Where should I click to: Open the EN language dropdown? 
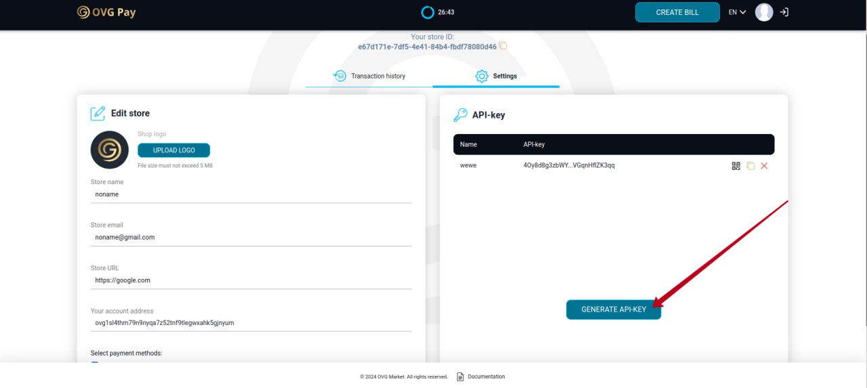click(x=737, y=12)
